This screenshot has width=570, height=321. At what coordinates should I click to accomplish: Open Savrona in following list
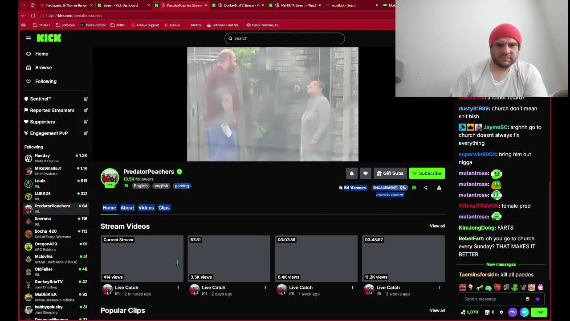point(56,221)
